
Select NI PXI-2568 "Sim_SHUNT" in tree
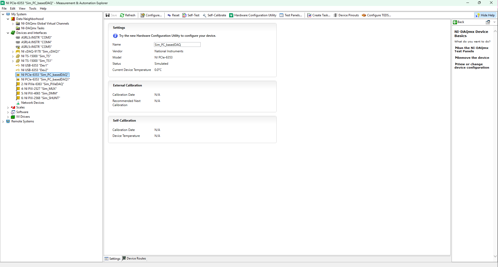coord(40,98)
